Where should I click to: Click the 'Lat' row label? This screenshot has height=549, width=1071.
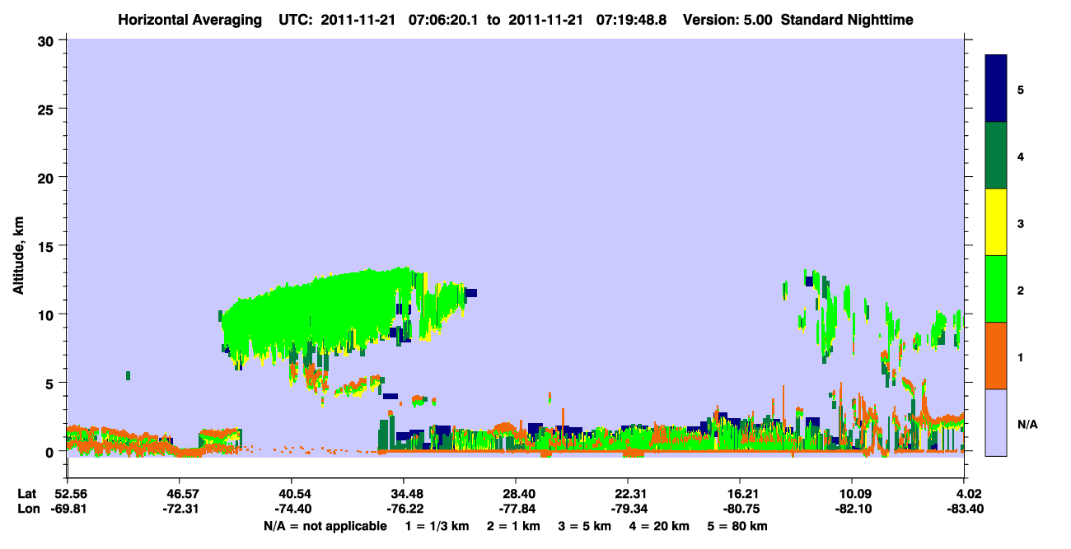click(x=26, y=493)
